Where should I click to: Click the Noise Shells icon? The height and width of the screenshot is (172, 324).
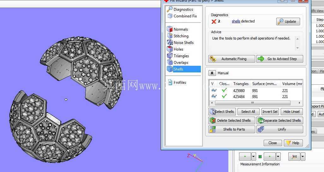click(x=170, y=42)
